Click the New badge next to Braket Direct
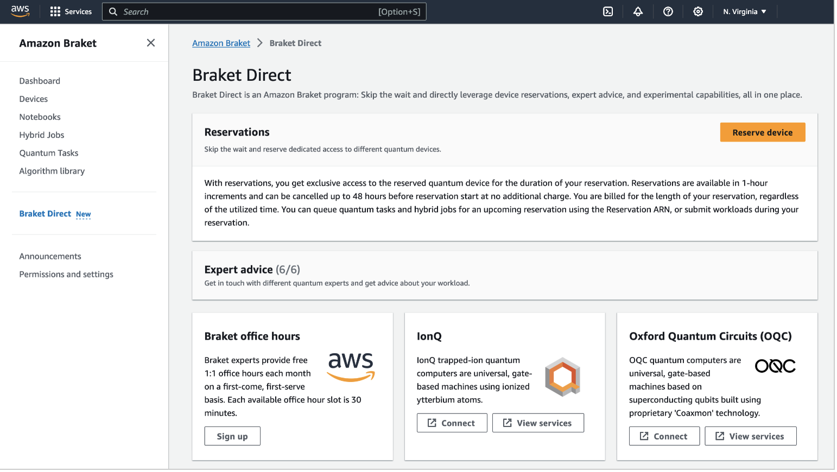The image size is (837, 472). (x=83, y=214)
